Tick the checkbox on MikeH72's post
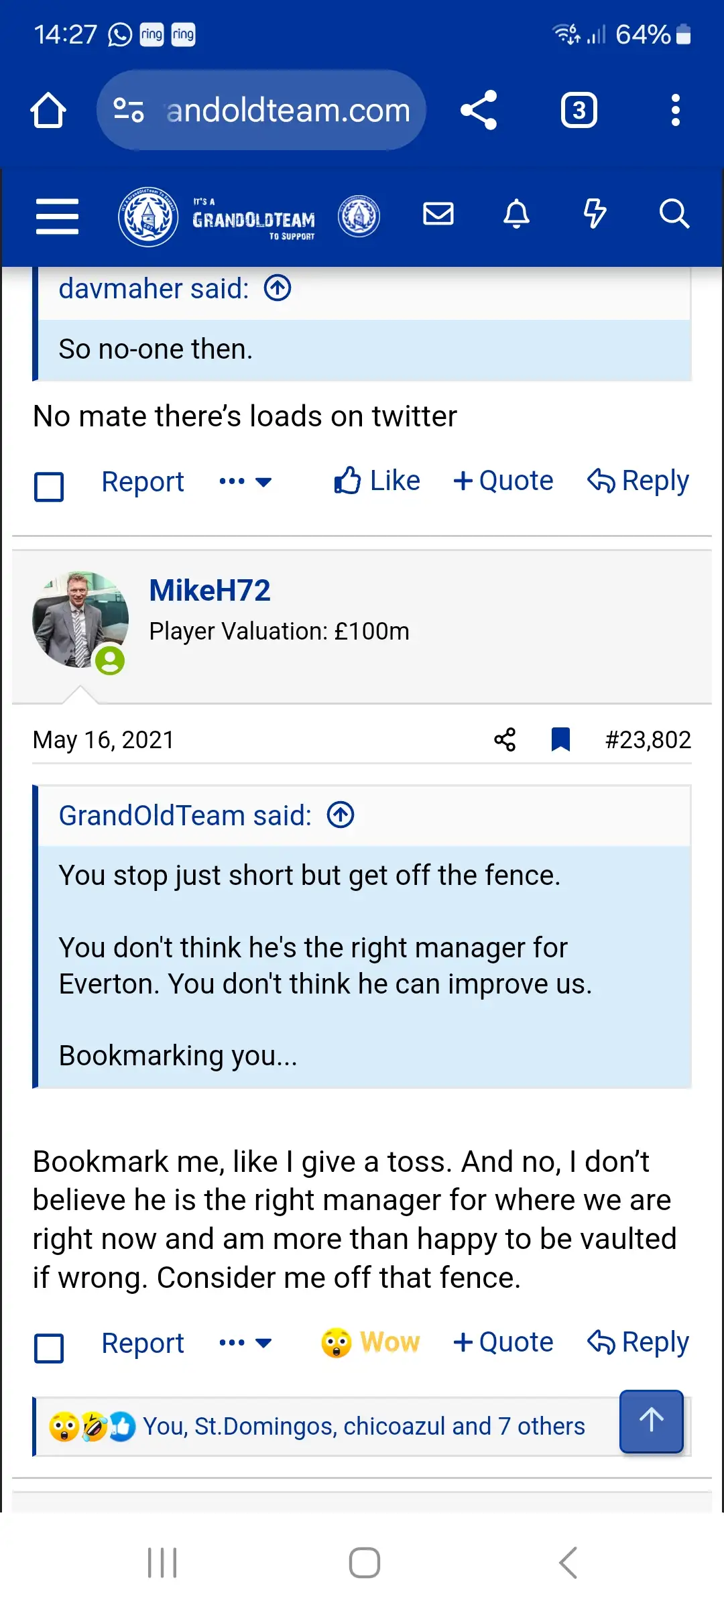This screenshot has height=1609, width=724. [49, 1348]
